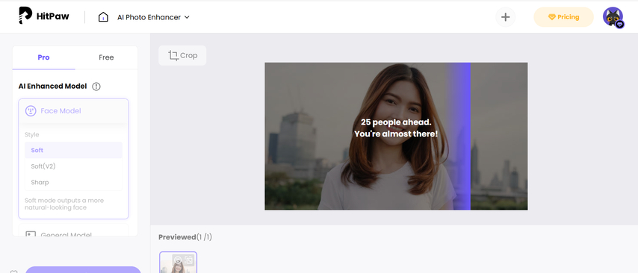638x273 pixels.
Task: Click the AI Enhanced Model heading
Action: (x=52, y=86)
